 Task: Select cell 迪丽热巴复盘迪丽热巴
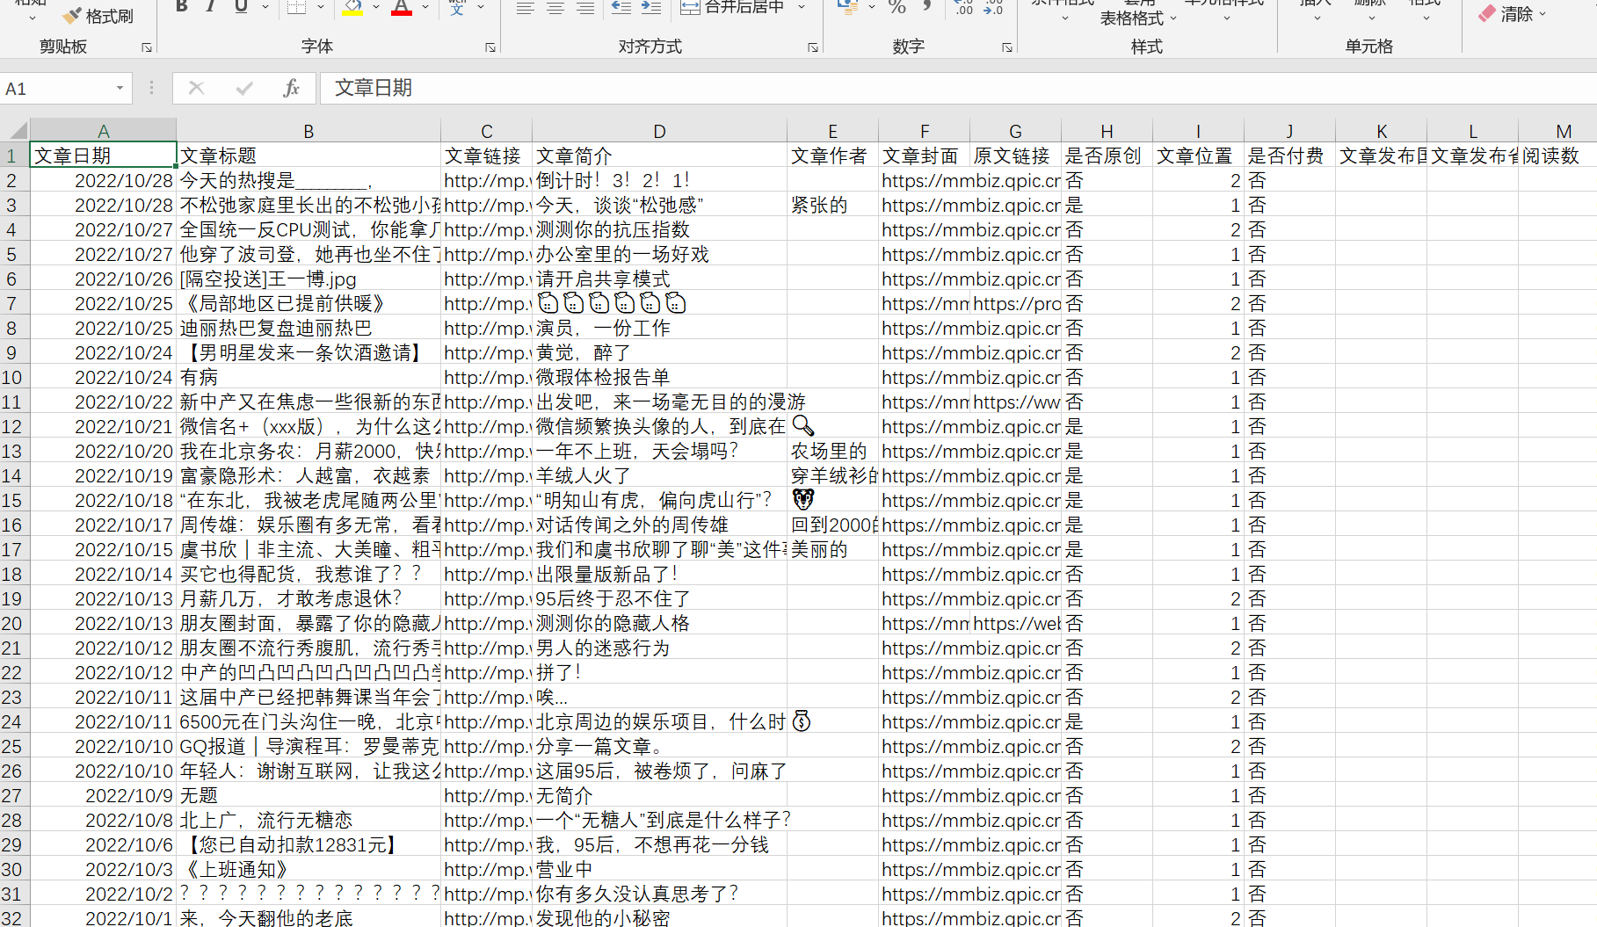[309, 328]
